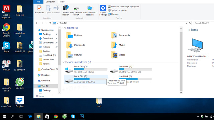Open the File tab
The height and width of the screenshot is (120, 214).
tap(38, 2)
